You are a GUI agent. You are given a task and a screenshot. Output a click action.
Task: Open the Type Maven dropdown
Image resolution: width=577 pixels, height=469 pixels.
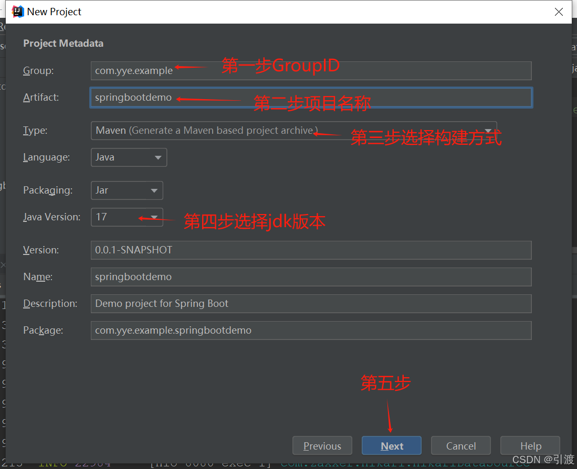[x=293, y=131]
